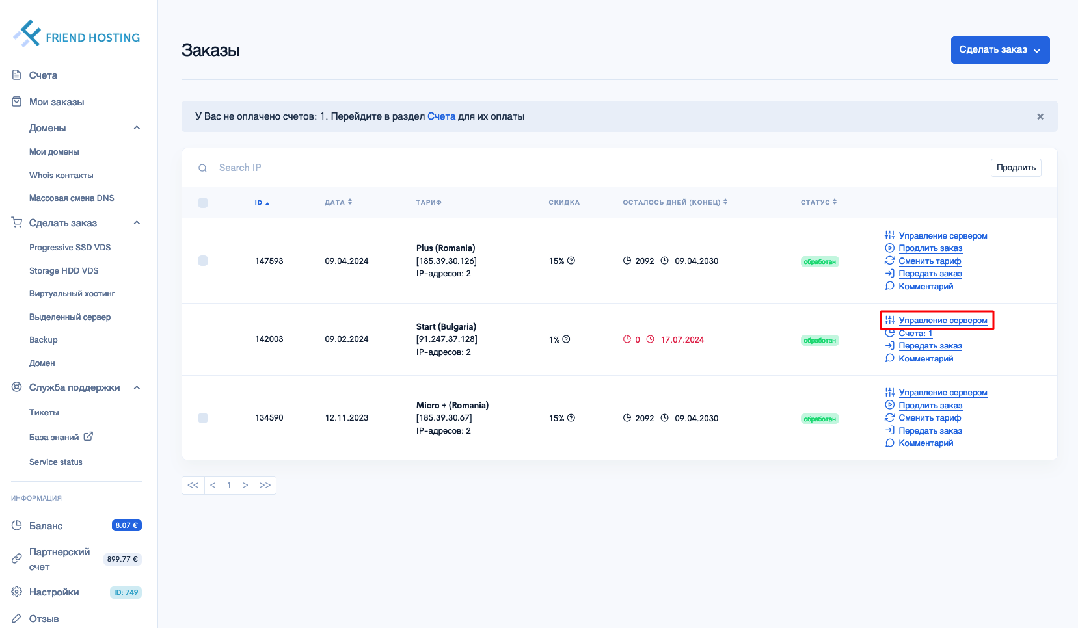Viewport: 1078px width, 628px height.
Task: Sort by ОСТАЛОСЬ ДНЕЙ (КОНЕЦ) column
Action: point(675,202)
